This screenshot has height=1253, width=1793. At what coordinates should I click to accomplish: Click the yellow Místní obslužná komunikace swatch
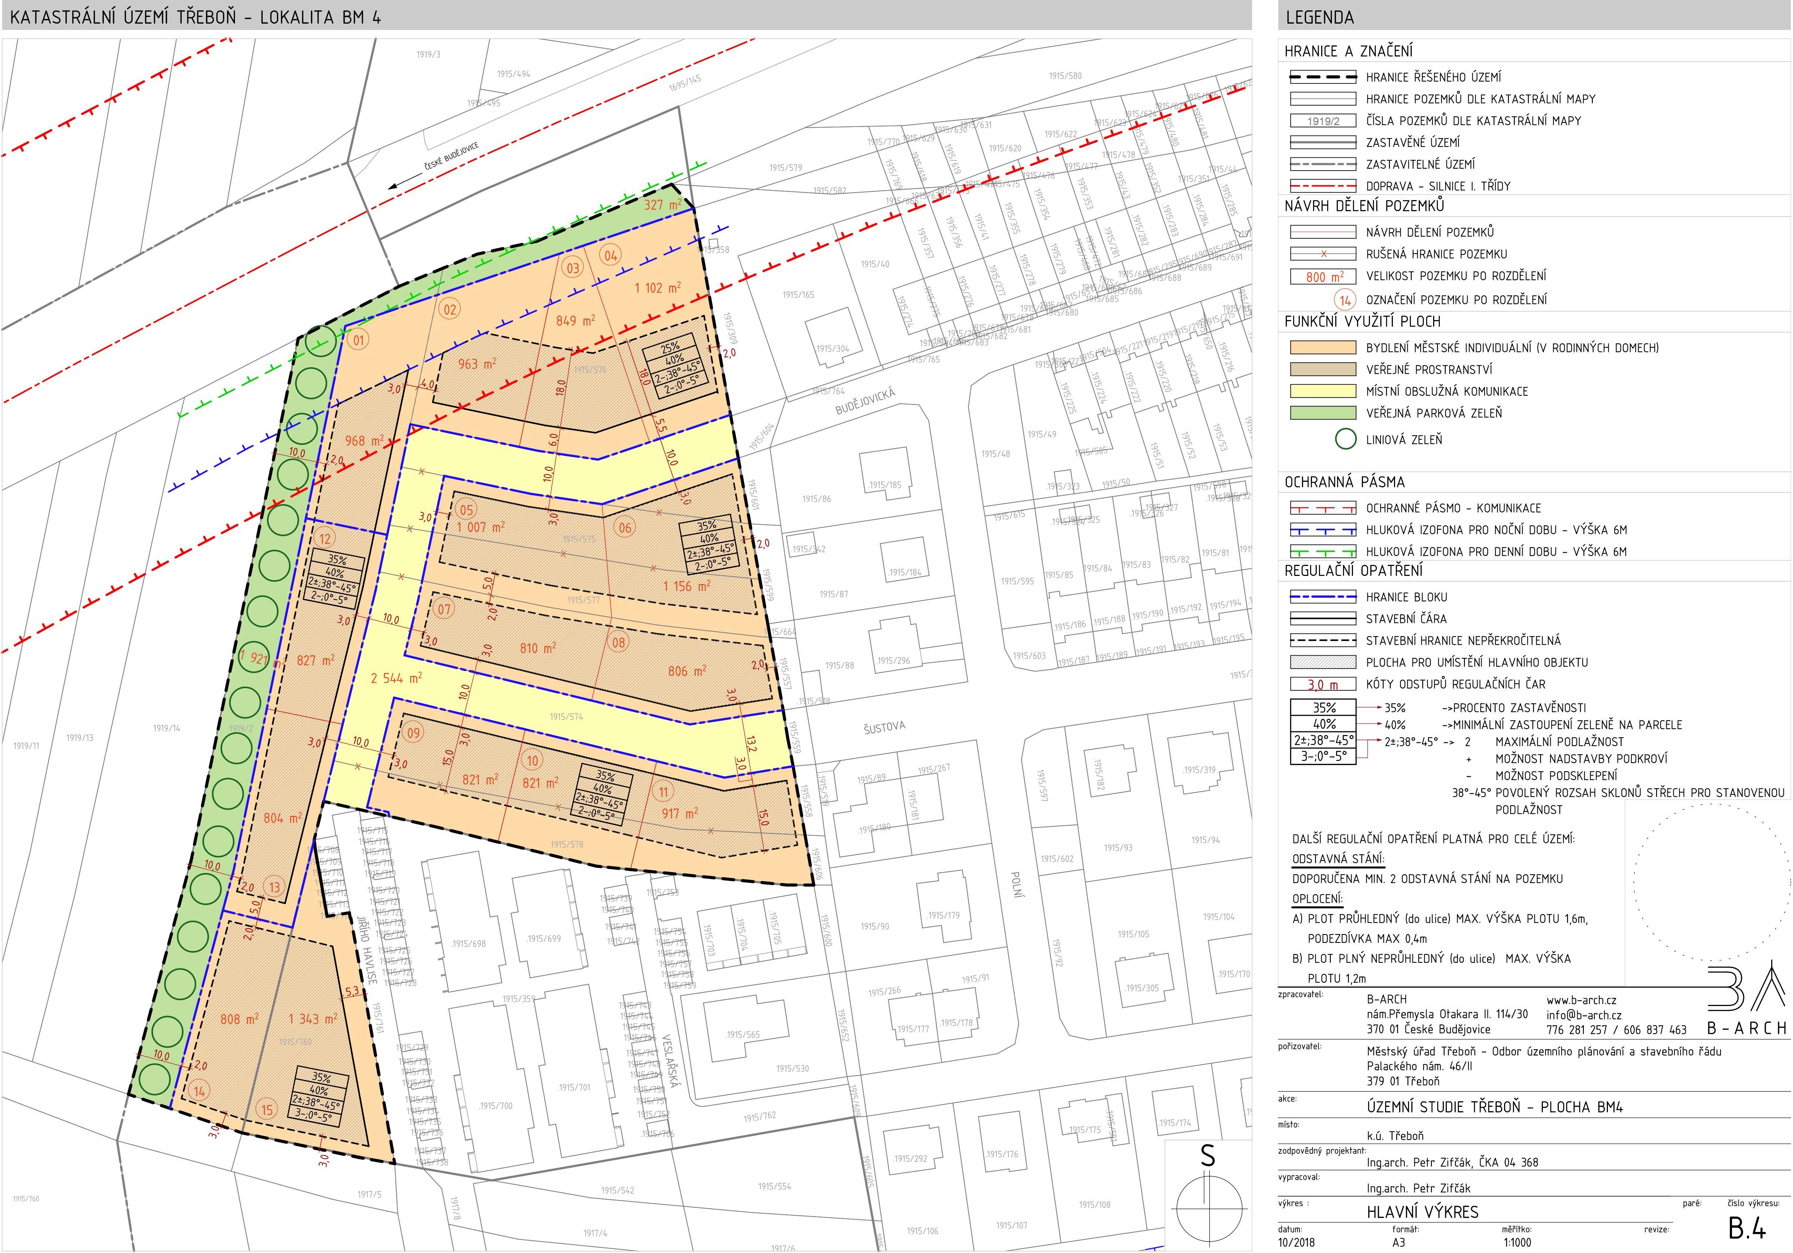(1323, 392)
